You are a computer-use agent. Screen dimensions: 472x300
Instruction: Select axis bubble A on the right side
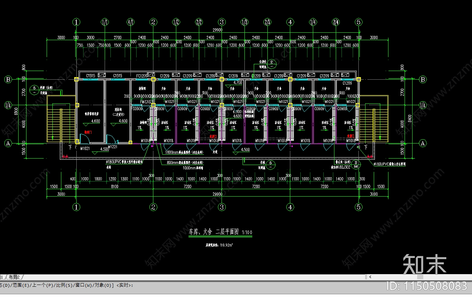click(423, 143)
